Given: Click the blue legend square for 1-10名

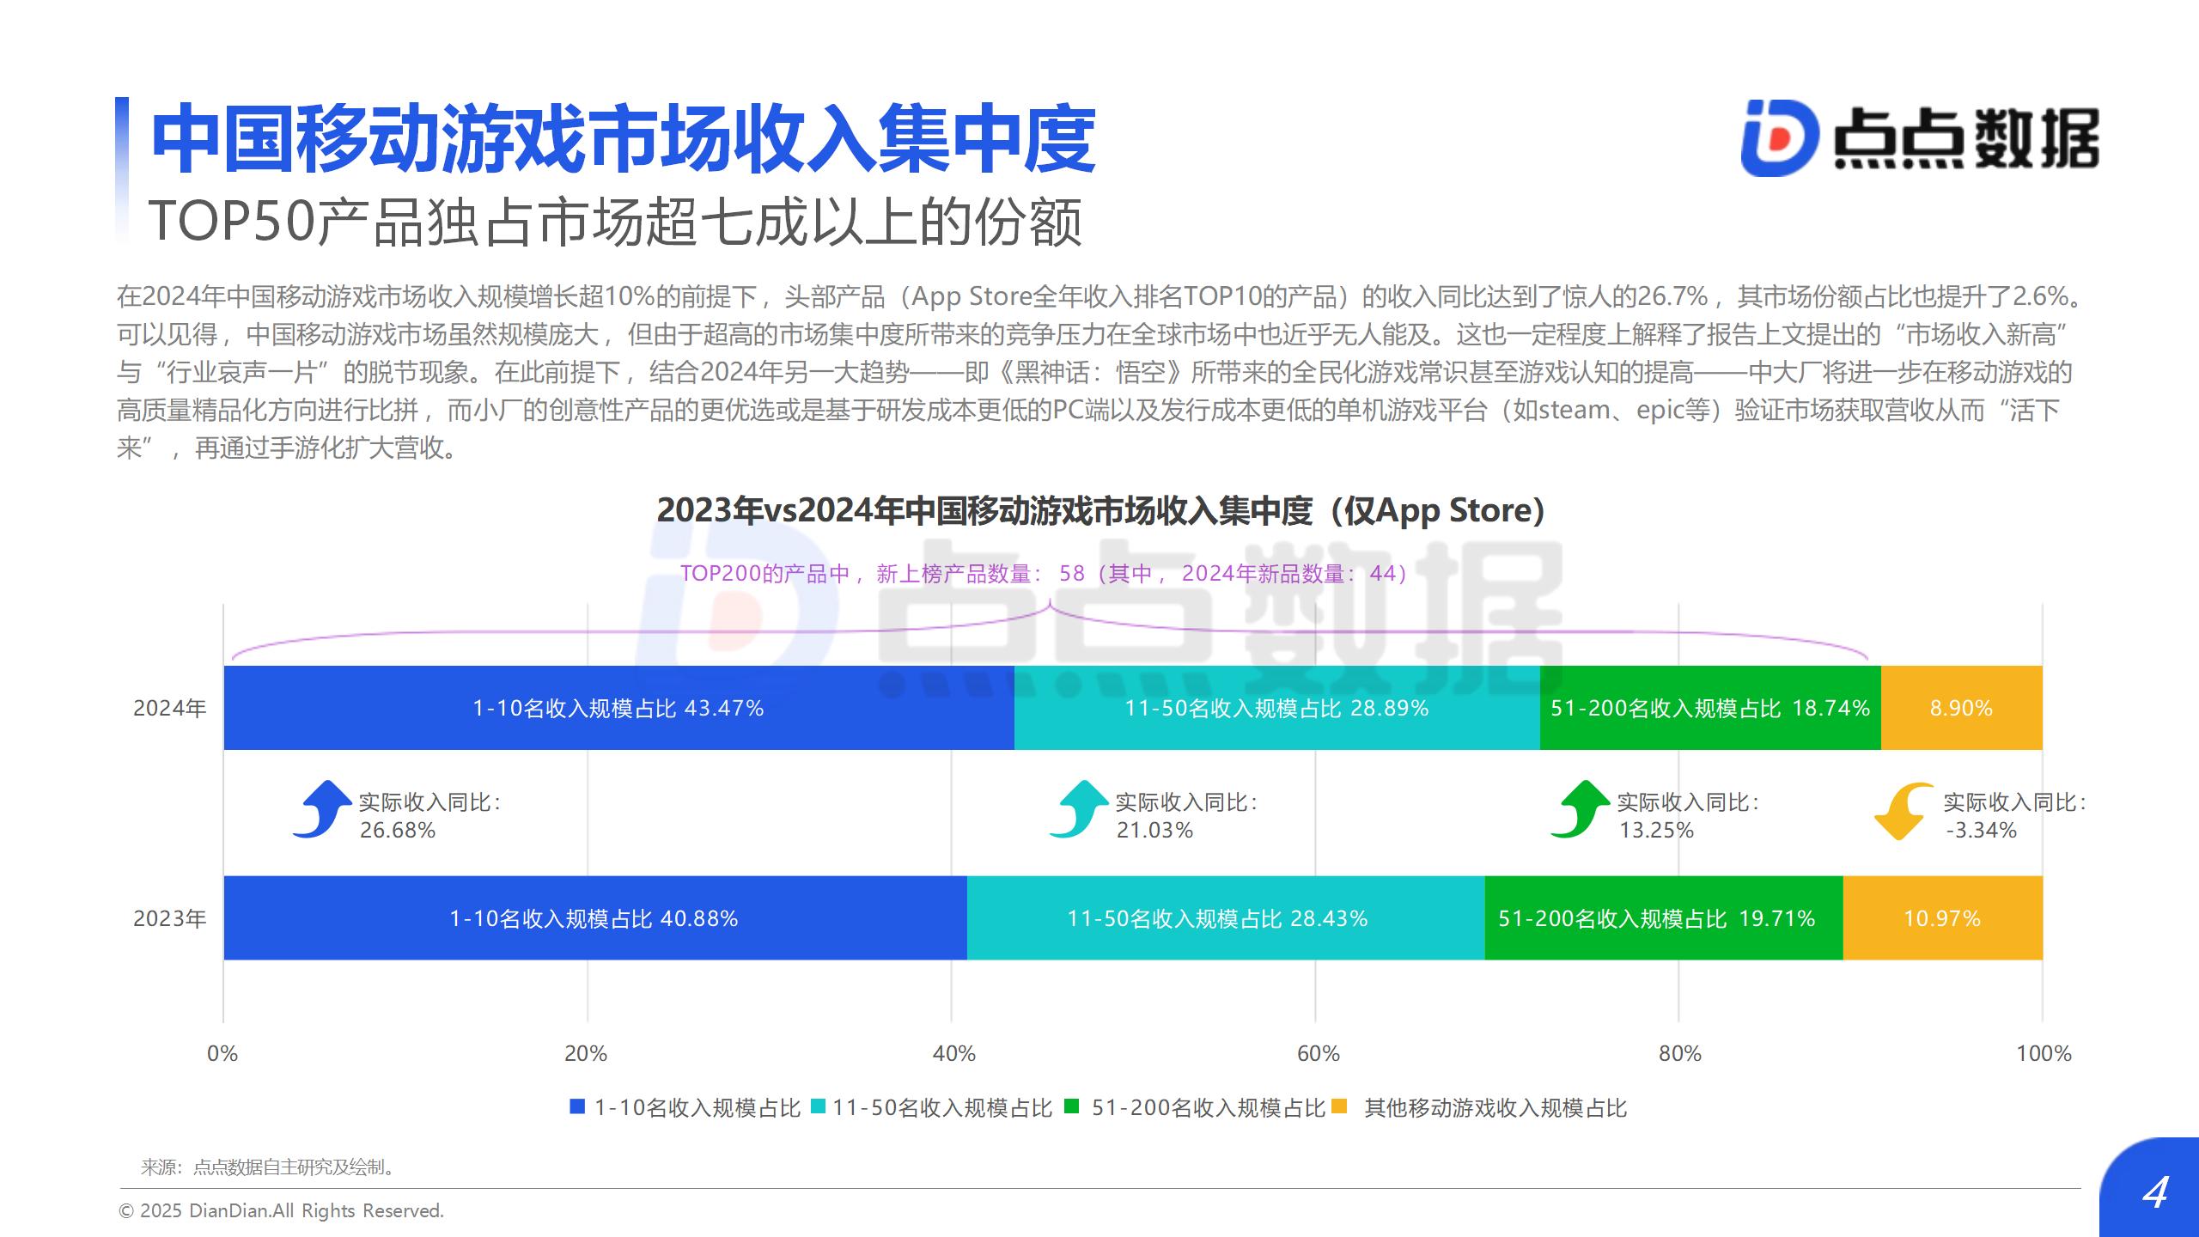Looking at the screenshot, I should coord(577,1106).
